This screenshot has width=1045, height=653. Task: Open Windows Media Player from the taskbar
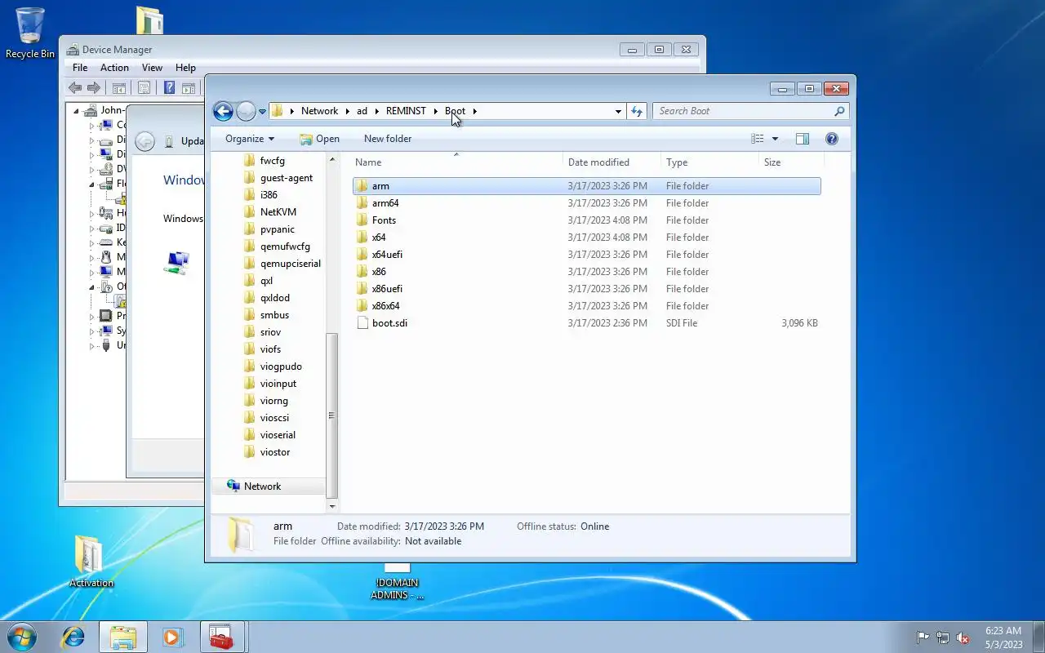172,637
